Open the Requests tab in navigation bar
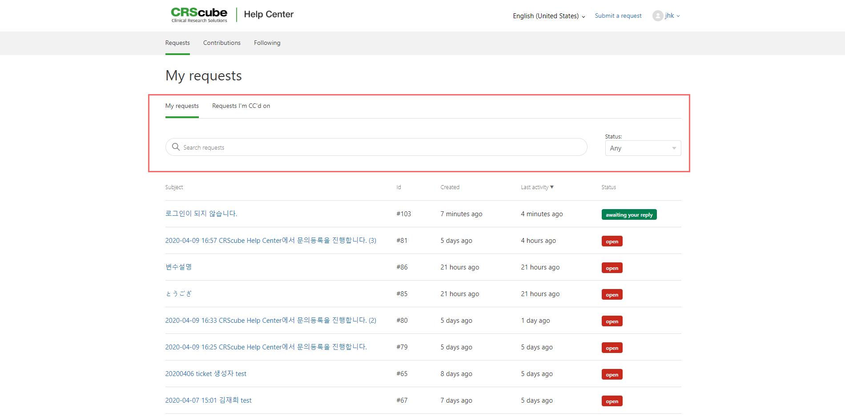The height and width of the screenshot is (416, 845). [x=177, y=43]
